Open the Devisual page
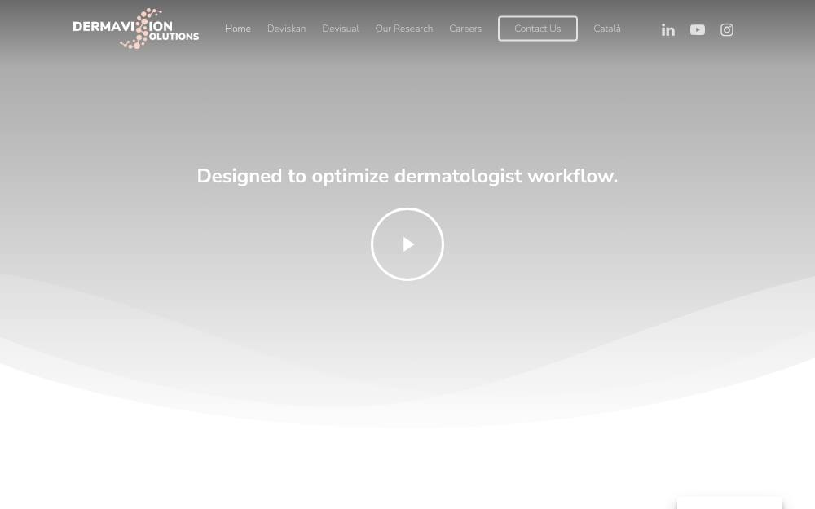The image size is (815, 509). [341, 29]
